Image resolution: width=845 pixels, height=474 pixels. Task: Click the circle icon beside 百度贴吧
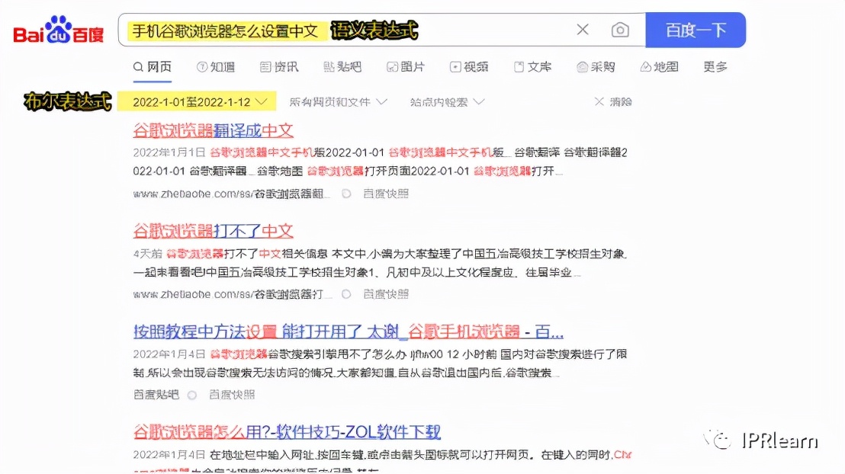click(x=192, y=395)
